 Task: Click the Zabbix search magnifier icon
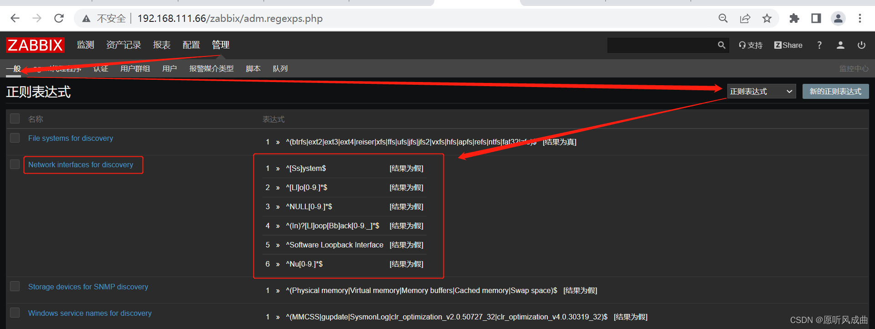pyautogui.click(x=721, y=45)
